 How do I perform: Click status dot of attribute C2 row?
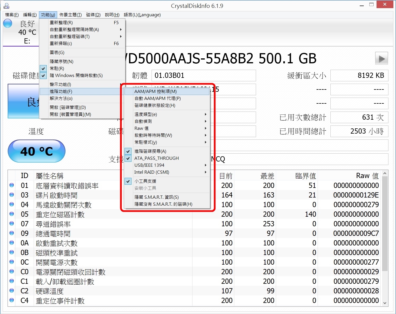(12, 291)
